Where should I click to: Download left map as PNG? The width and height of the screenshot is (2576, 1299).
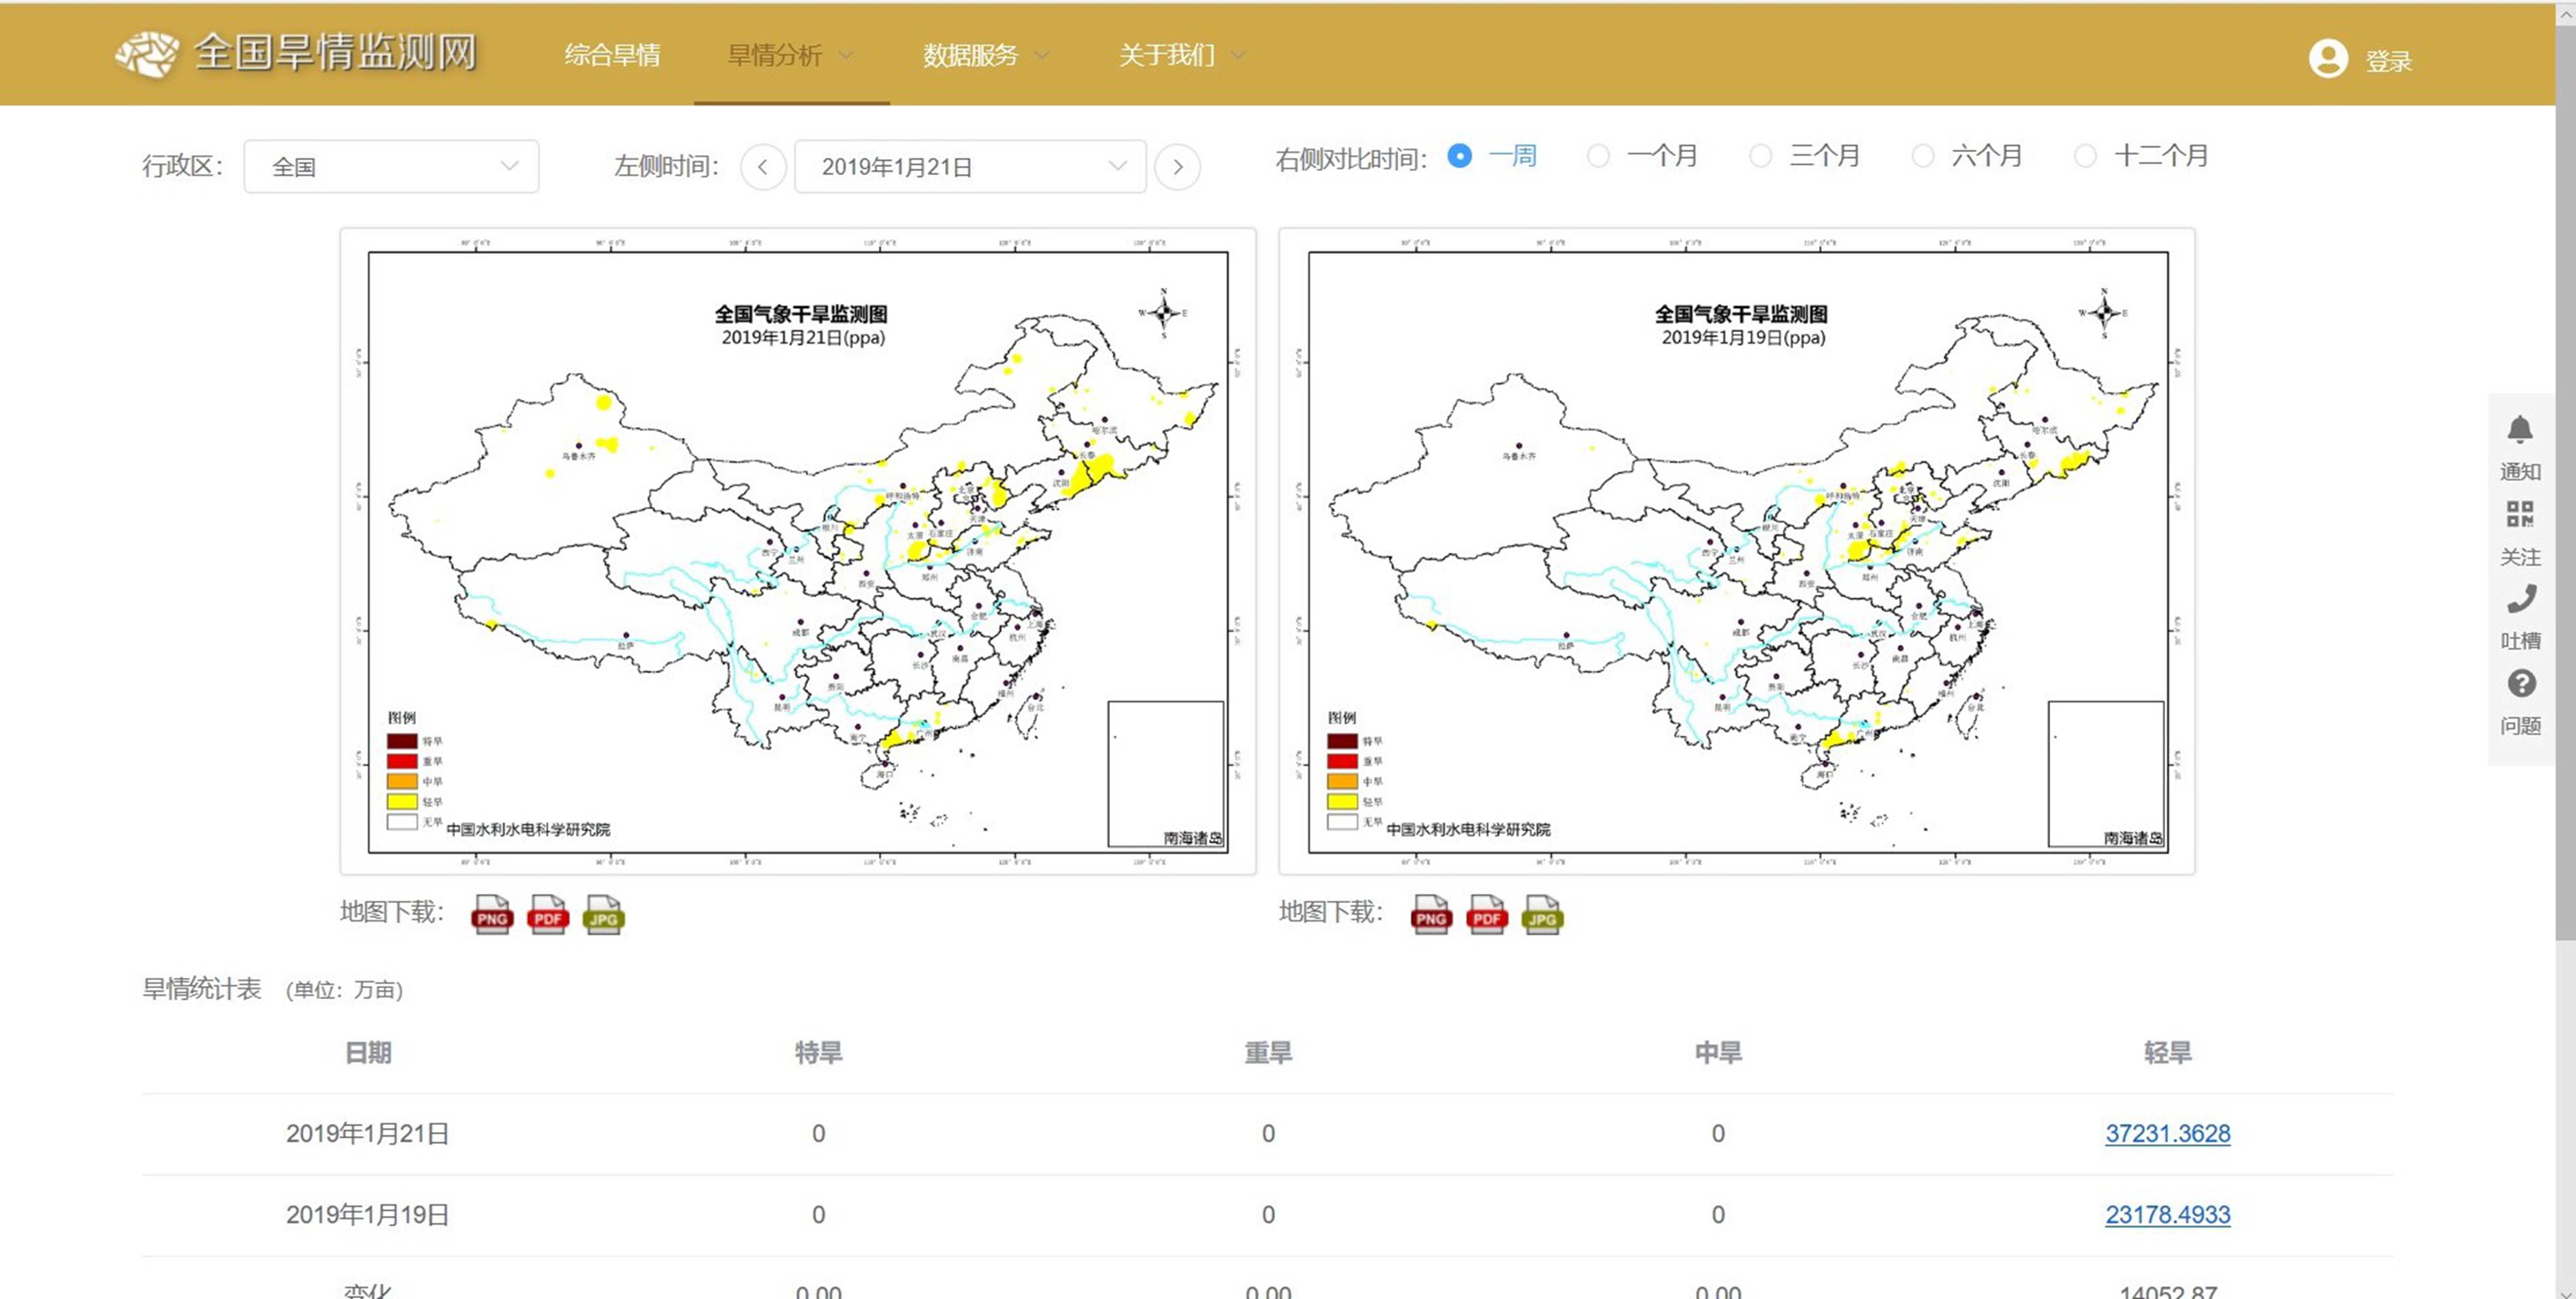tap(491, 915)
